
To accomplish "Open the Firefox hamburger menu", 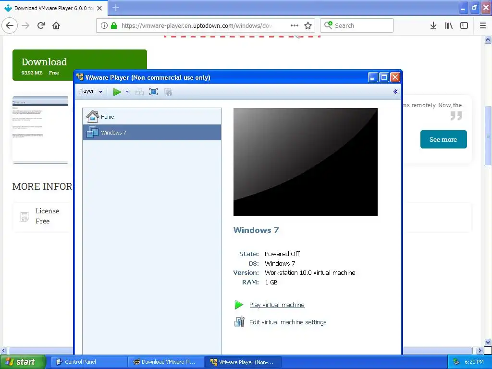I will pos(483,26).
